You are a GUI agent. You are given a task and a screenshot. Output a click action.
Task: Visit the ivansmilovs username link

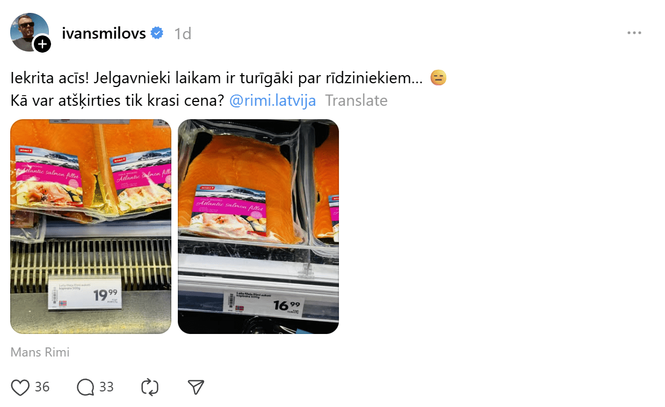coord(104,33)
